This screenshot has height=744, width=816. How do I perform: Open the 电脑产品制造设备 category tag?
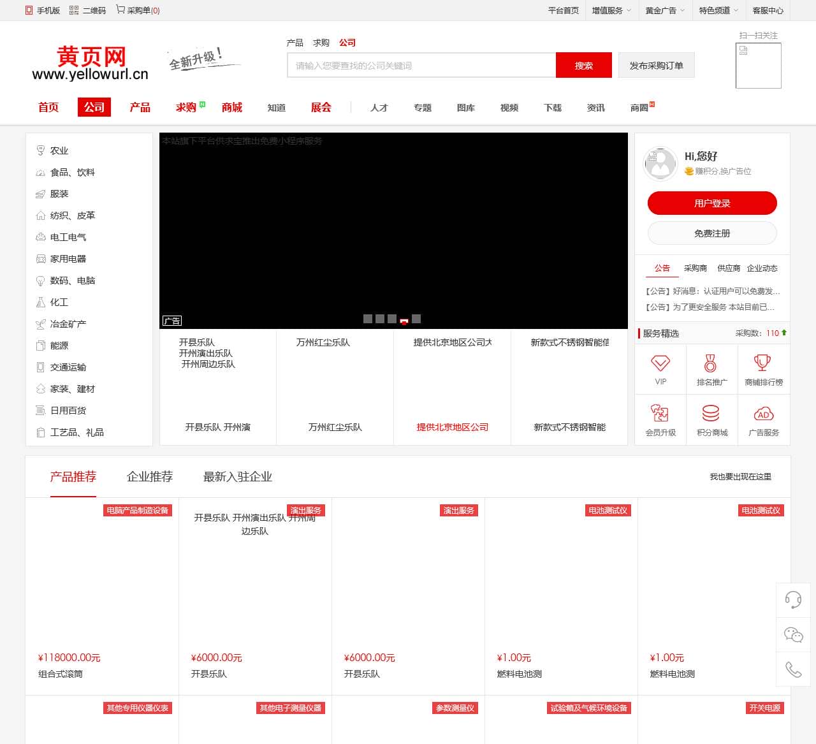[138, 511]
